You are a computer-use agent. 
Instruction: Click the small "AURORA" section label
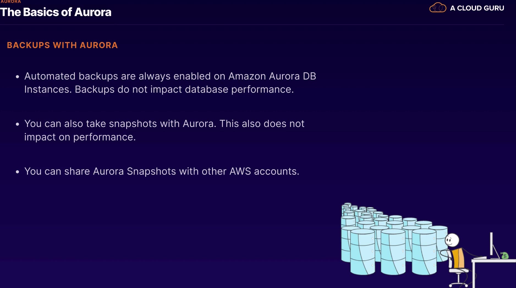(x=10, y=2)
